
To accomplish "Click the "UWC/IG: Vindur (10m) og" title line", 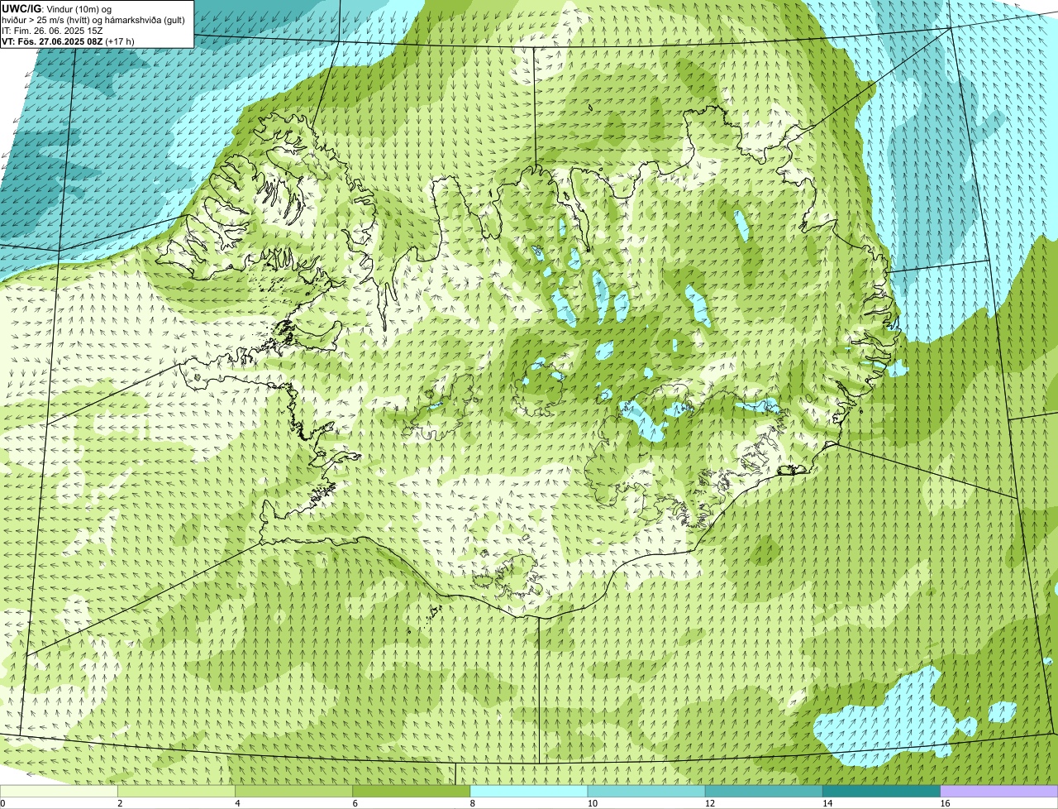I will (x=57, y=8).
